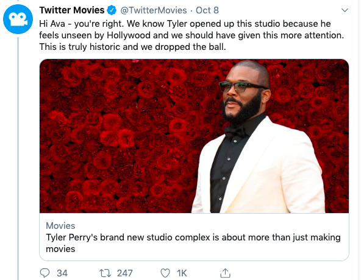The height and width of the screenshot is (280, 361).
Task: Click the Movies category label in card
Action: pos(60,226)
